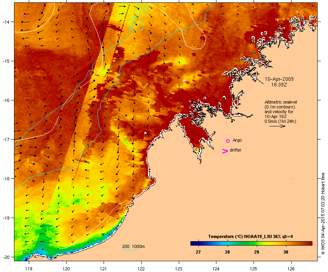This screenshot has width=328, height=272.
Task: Click the longitude axis label 126
Action: (x=291, y=269)
